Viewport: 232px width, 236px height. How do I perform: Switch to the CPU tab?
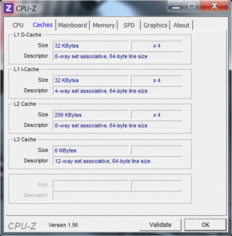coord(18,25)
